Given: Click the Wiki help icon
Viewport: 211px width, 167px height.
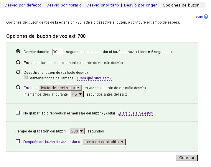Looking at the screenshot, I should click(206, 17).
